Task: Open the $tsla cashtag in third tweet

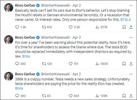Action: (19, 88)
